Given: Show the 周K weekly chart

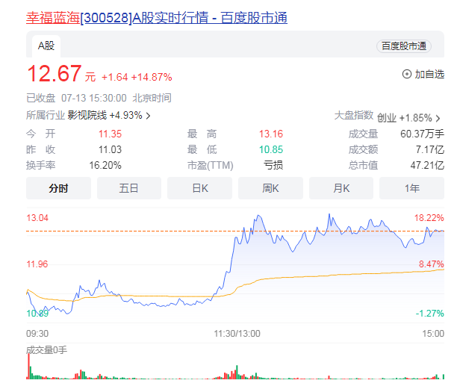Looking at the screenshot, I should (270, 188).
